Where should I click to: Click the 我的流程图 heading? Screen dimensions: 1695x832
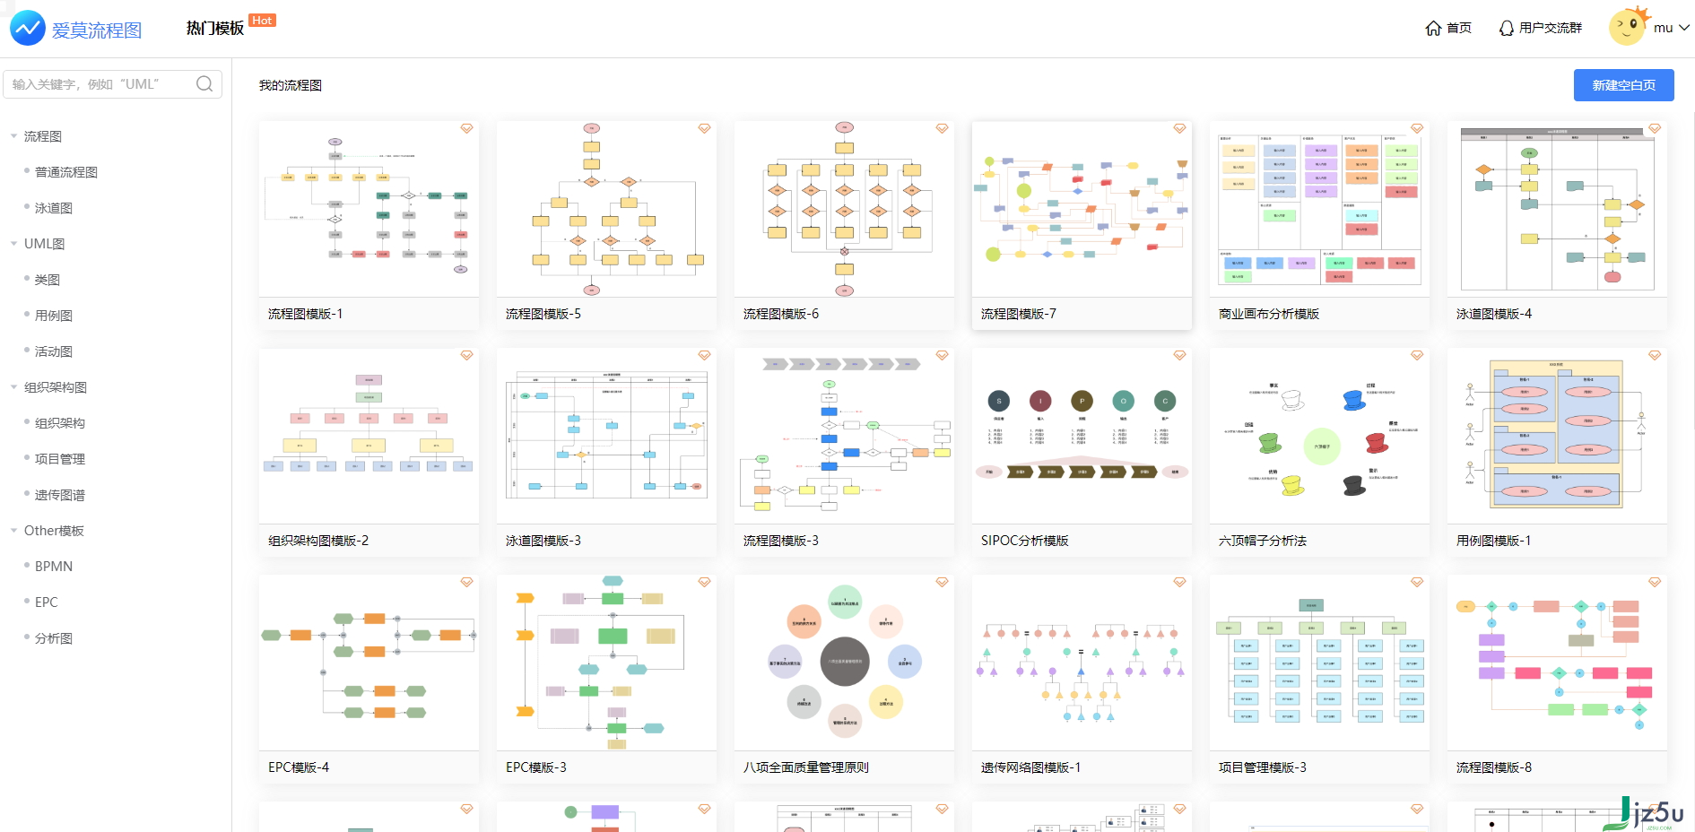tap(291, 85)
